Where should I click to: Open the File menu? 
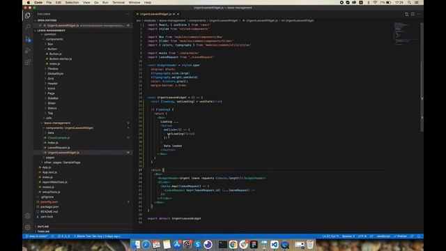49,3
